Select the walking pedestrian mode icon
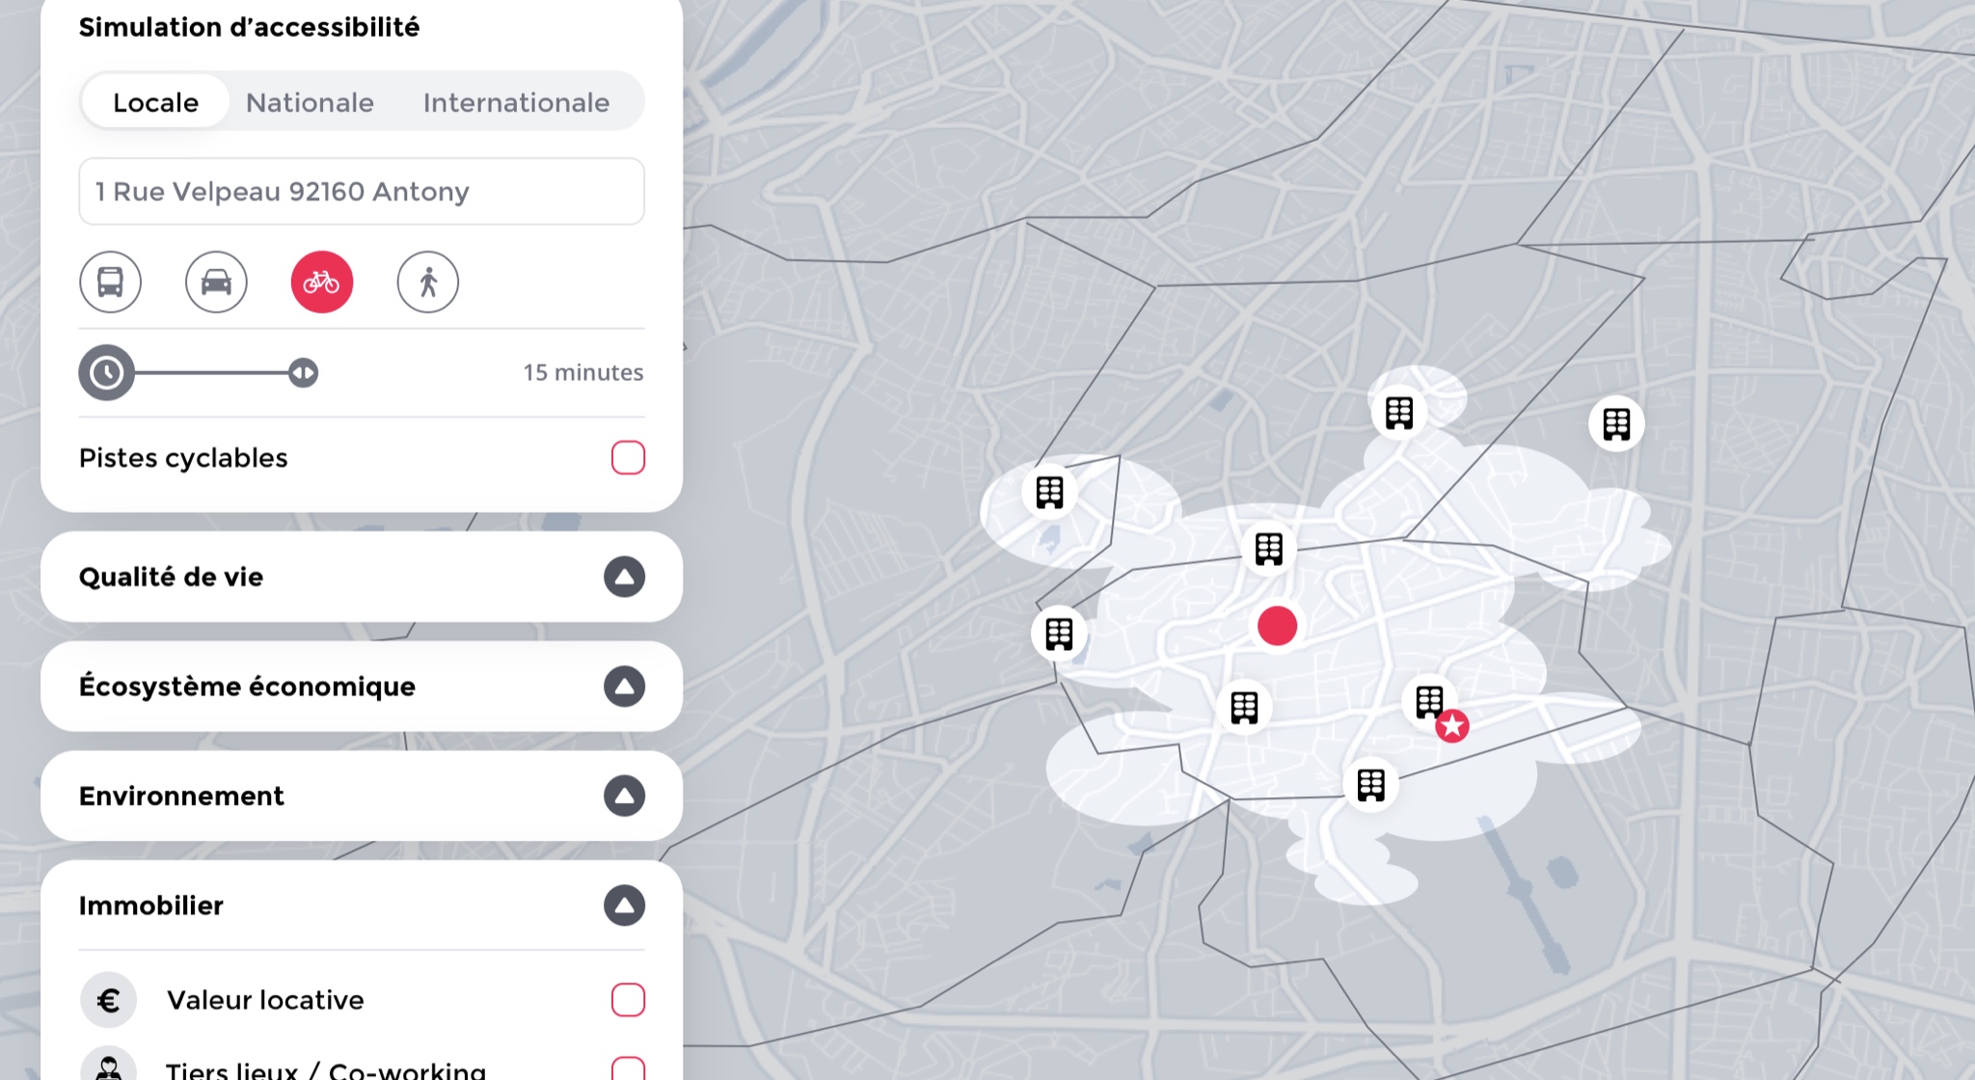 (x=428, y=283)
